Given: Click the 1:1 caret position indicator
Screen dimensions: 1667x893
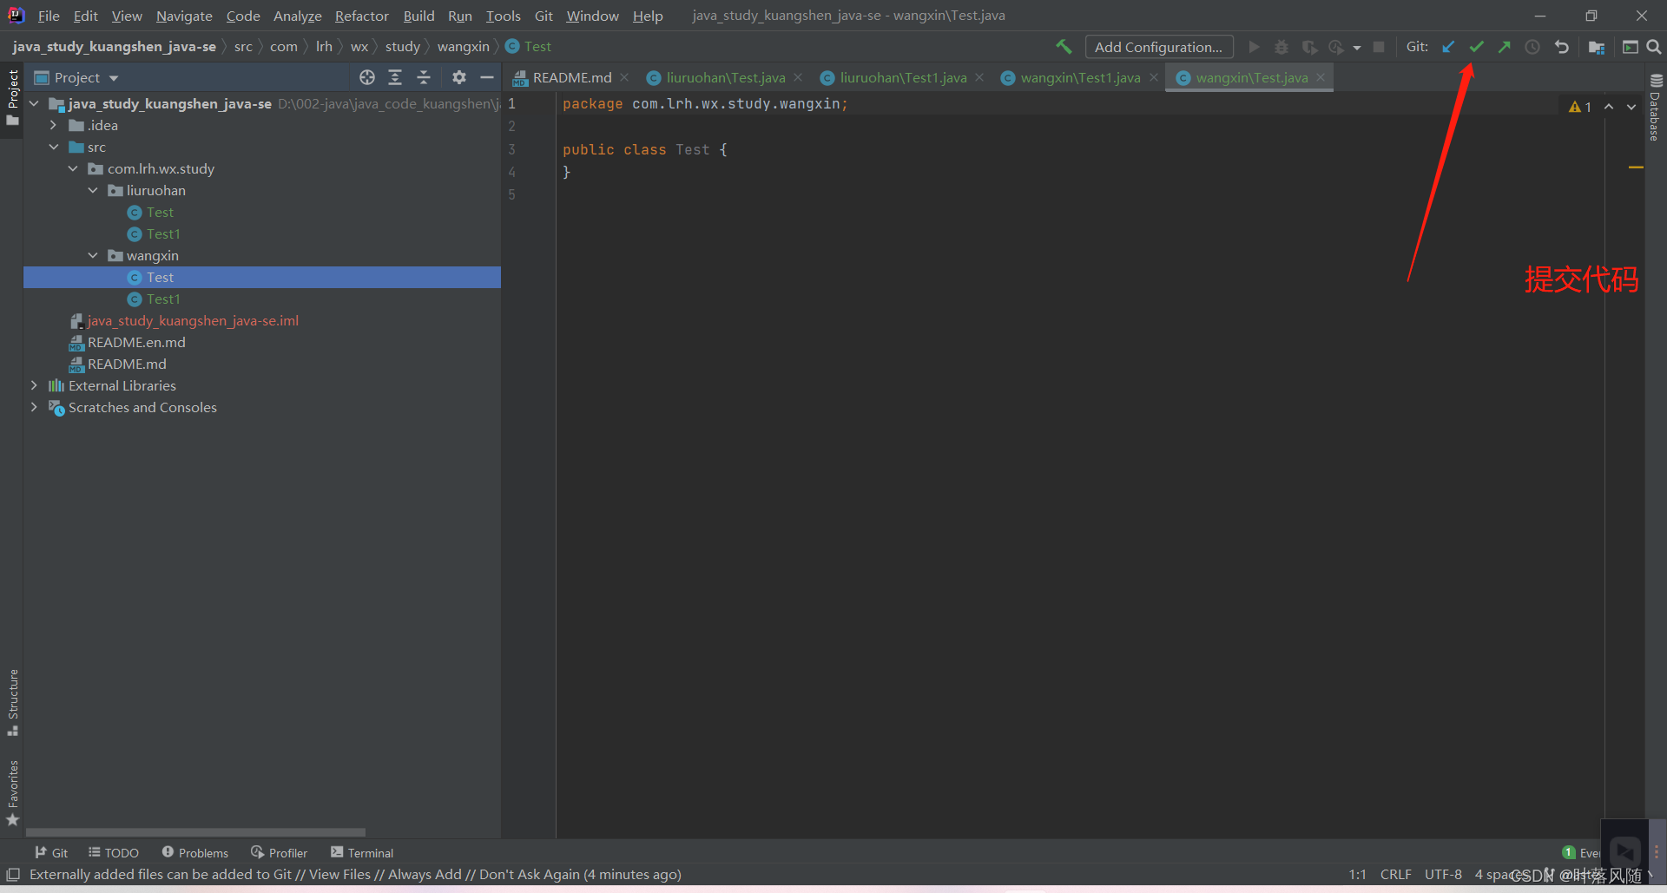Looking at the screenshot, I should 1357,874.
